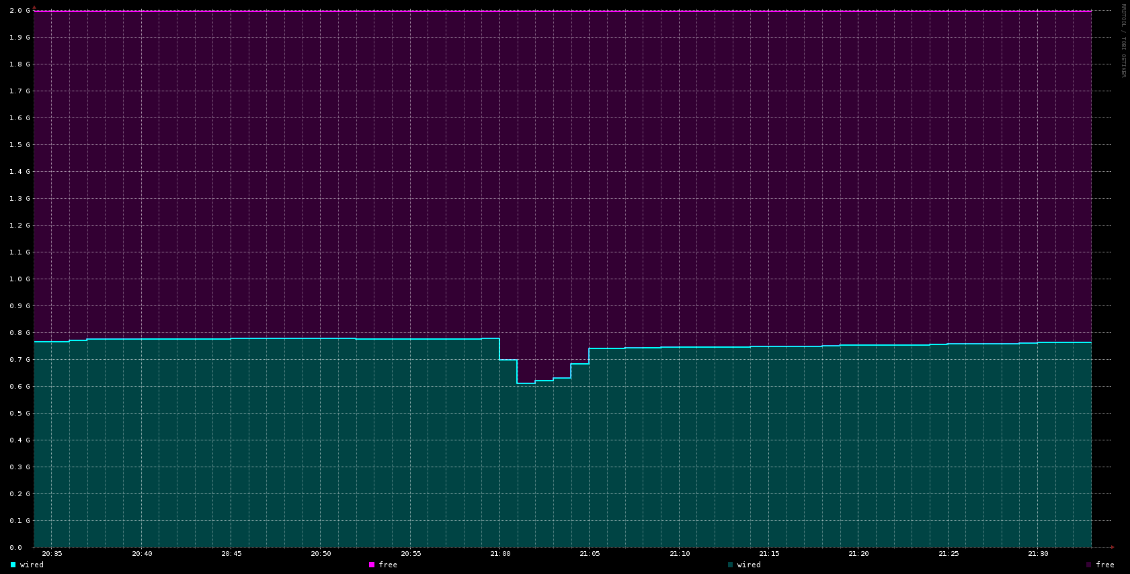
Task: Click the 0.0 G y-axis label
Action: [x=19, y=548]
